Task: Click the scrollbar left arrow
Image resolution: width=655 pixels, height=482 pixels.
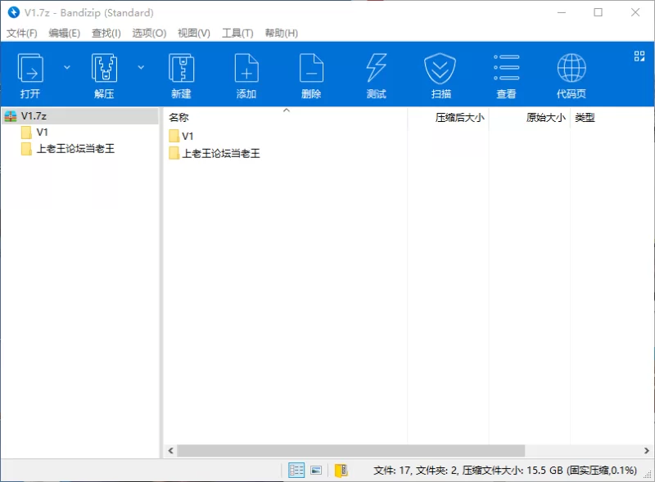Action: pyautogui.click(x=170, y=451)
